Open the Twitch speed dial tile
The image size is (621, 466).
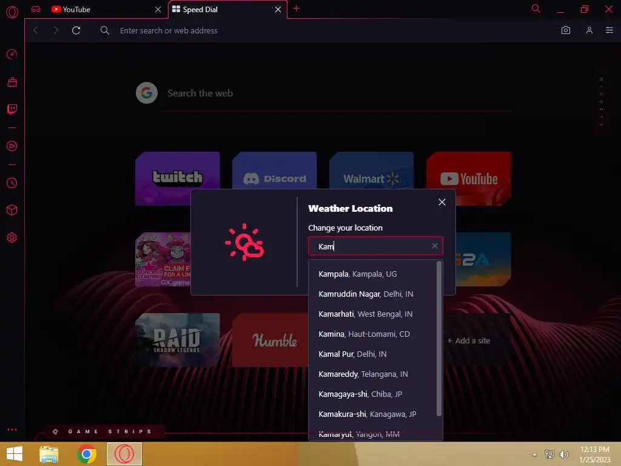(178, 178)
